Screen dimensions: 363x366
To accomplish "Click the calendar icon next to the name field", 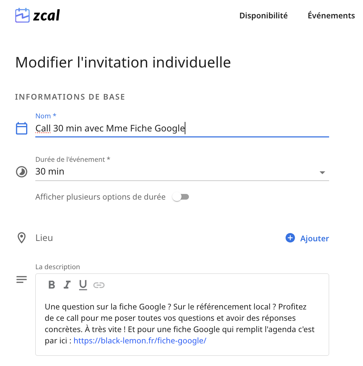I will [x=22, y=128].
